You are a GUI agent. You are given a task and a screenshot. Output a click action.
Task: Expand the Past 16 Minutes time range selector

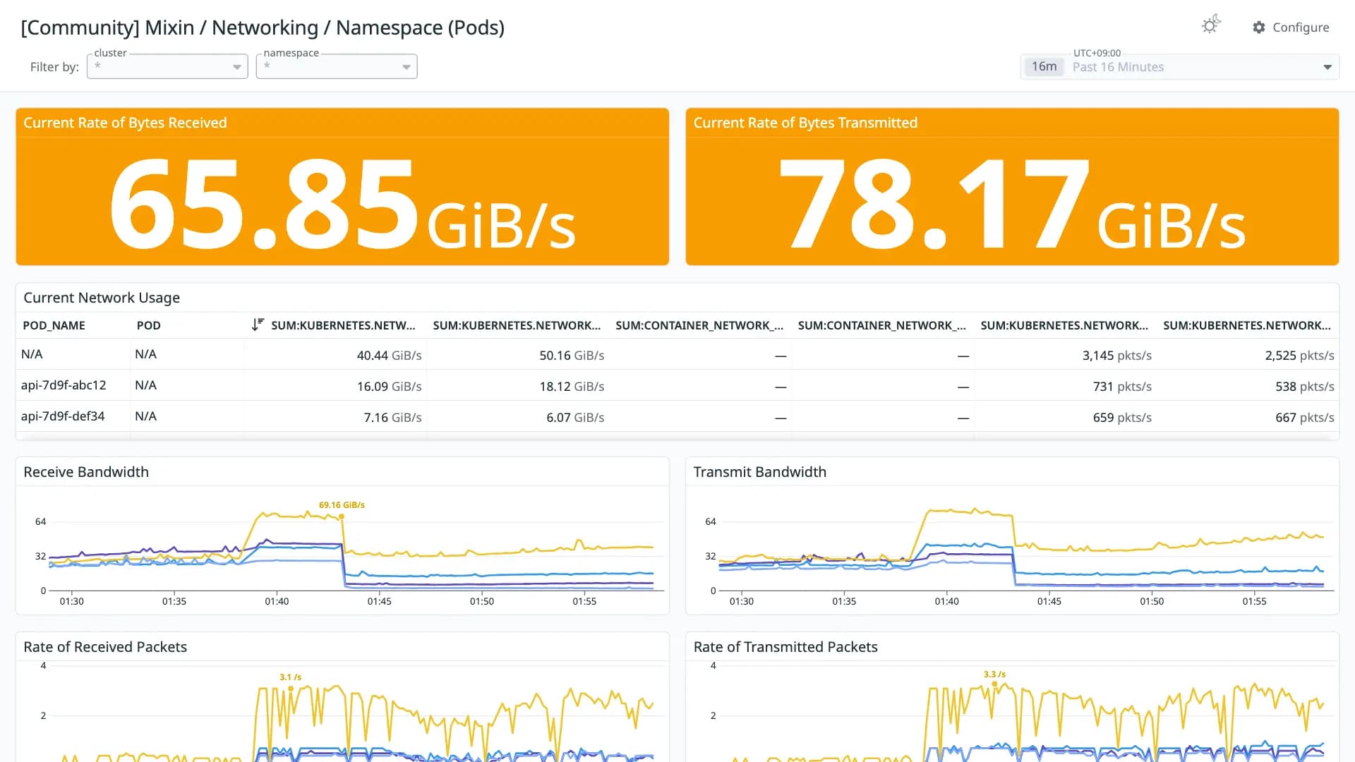click(x=1180, y=67)
